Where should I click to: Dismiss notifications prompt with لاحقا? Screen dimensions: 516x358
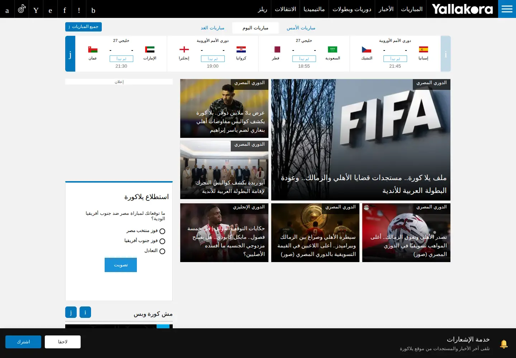pos(63,342)
